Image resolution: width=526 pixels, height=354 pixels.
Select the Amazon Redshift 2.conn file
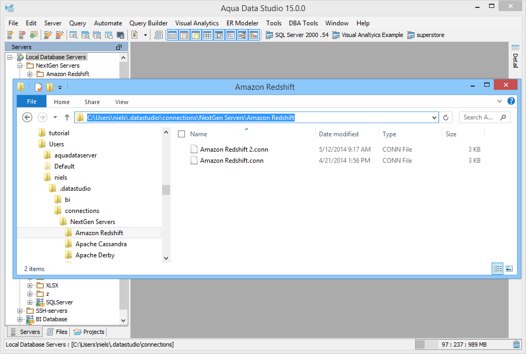tap(234, 150)
